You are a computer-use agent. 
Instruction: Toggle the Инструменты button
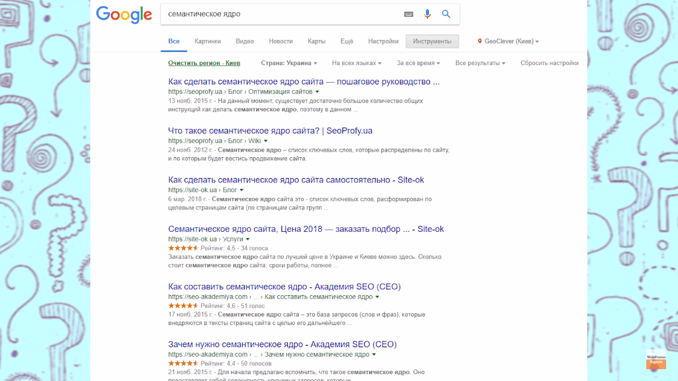[432, 42]
